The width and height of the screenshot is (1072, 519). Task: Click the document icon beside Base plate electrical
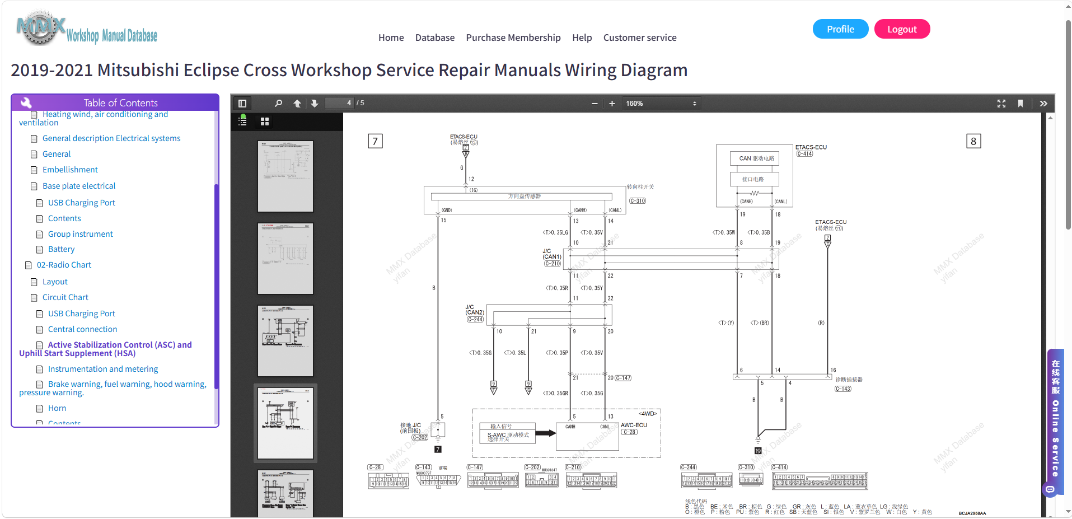point(34,186)
